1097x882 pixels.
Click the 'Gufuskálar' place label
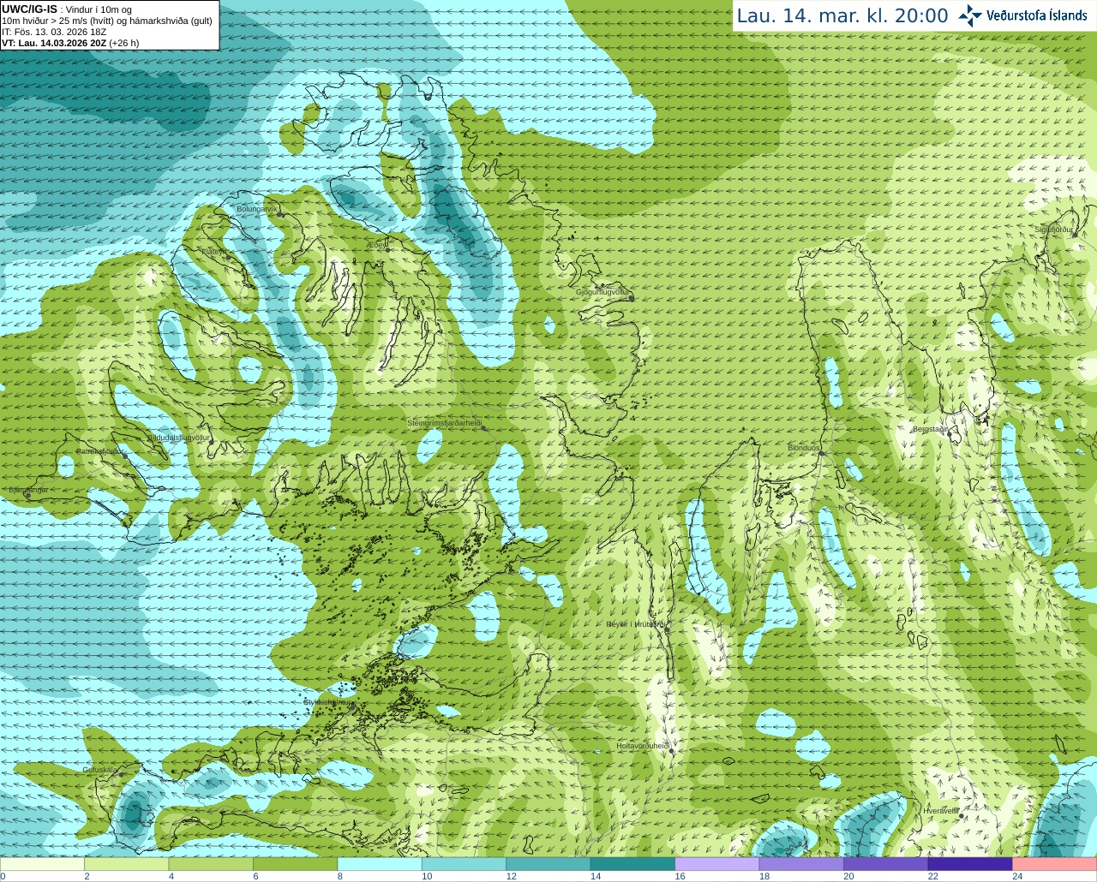coord(100,770)
